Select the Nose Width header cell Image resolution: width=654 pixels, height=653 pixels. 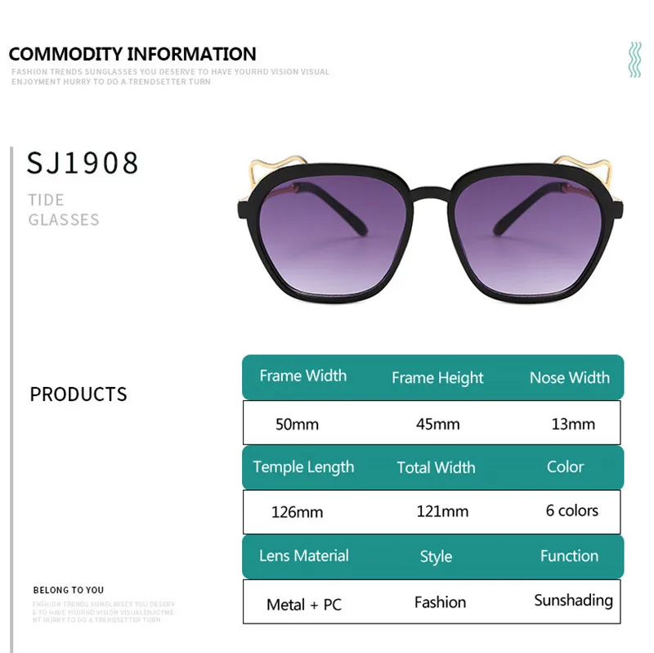point(569,378)
